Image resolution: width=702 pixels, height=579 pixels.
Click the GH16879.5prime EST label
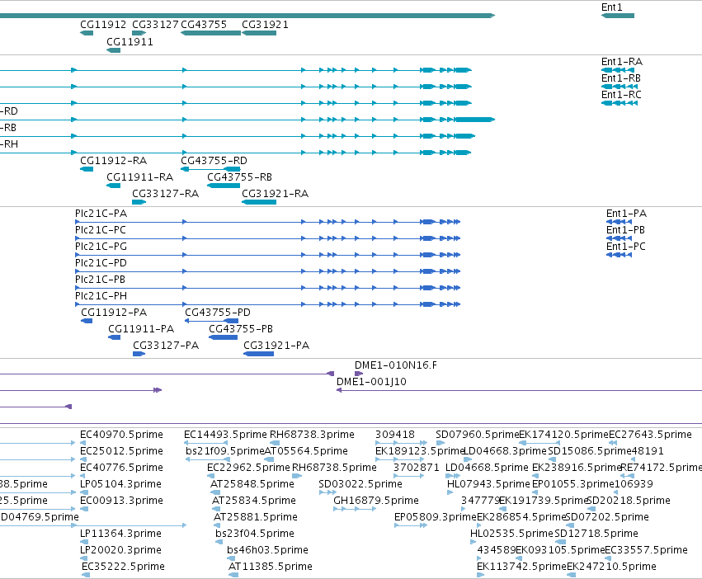tap(376, 501)
